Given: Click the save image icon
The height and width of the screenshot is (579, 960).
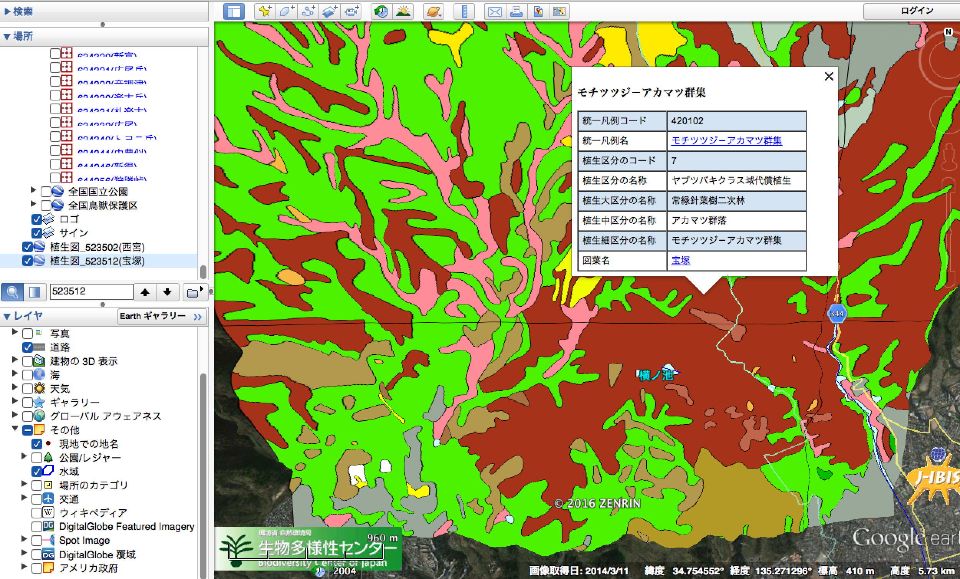Looking at the screenshot, I should coord(538,11).
